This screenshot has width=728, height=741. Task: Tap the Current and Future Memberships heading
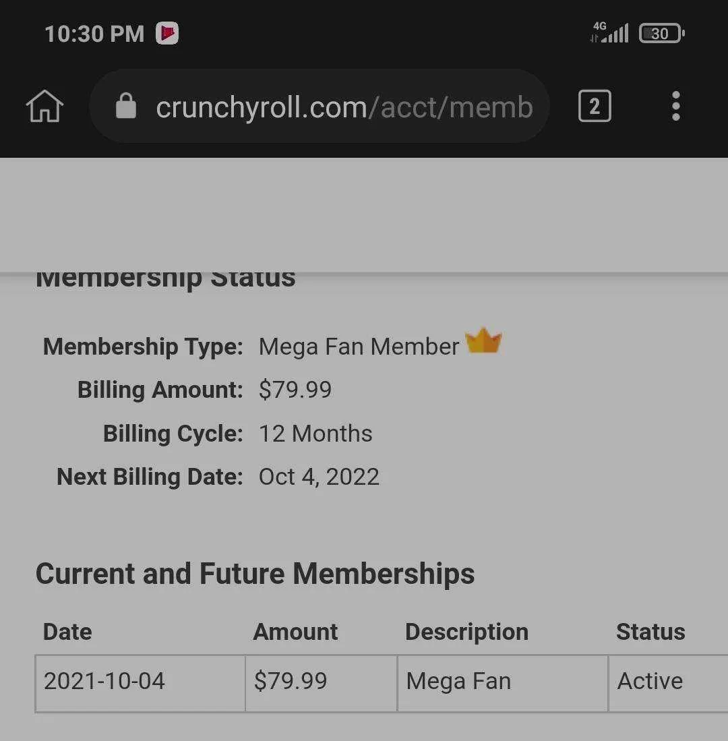click(x=255, y=574)
